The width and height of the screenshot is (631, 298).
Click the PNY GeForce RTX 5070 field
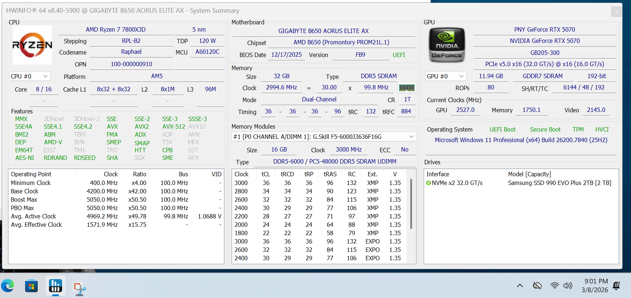(x=545, y=29)
